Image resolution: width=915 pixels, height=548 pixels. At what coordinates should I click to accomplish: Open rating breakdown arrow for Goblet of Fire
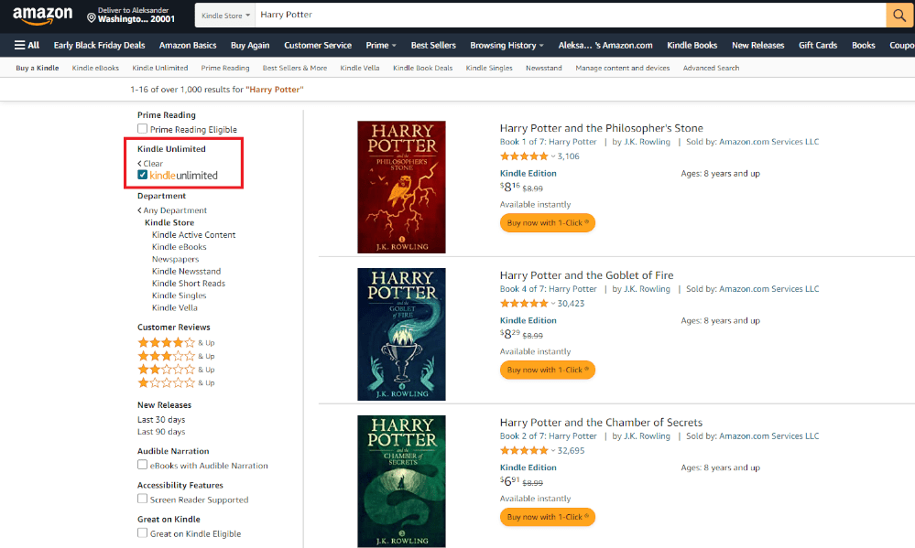(x=552, y=303)
